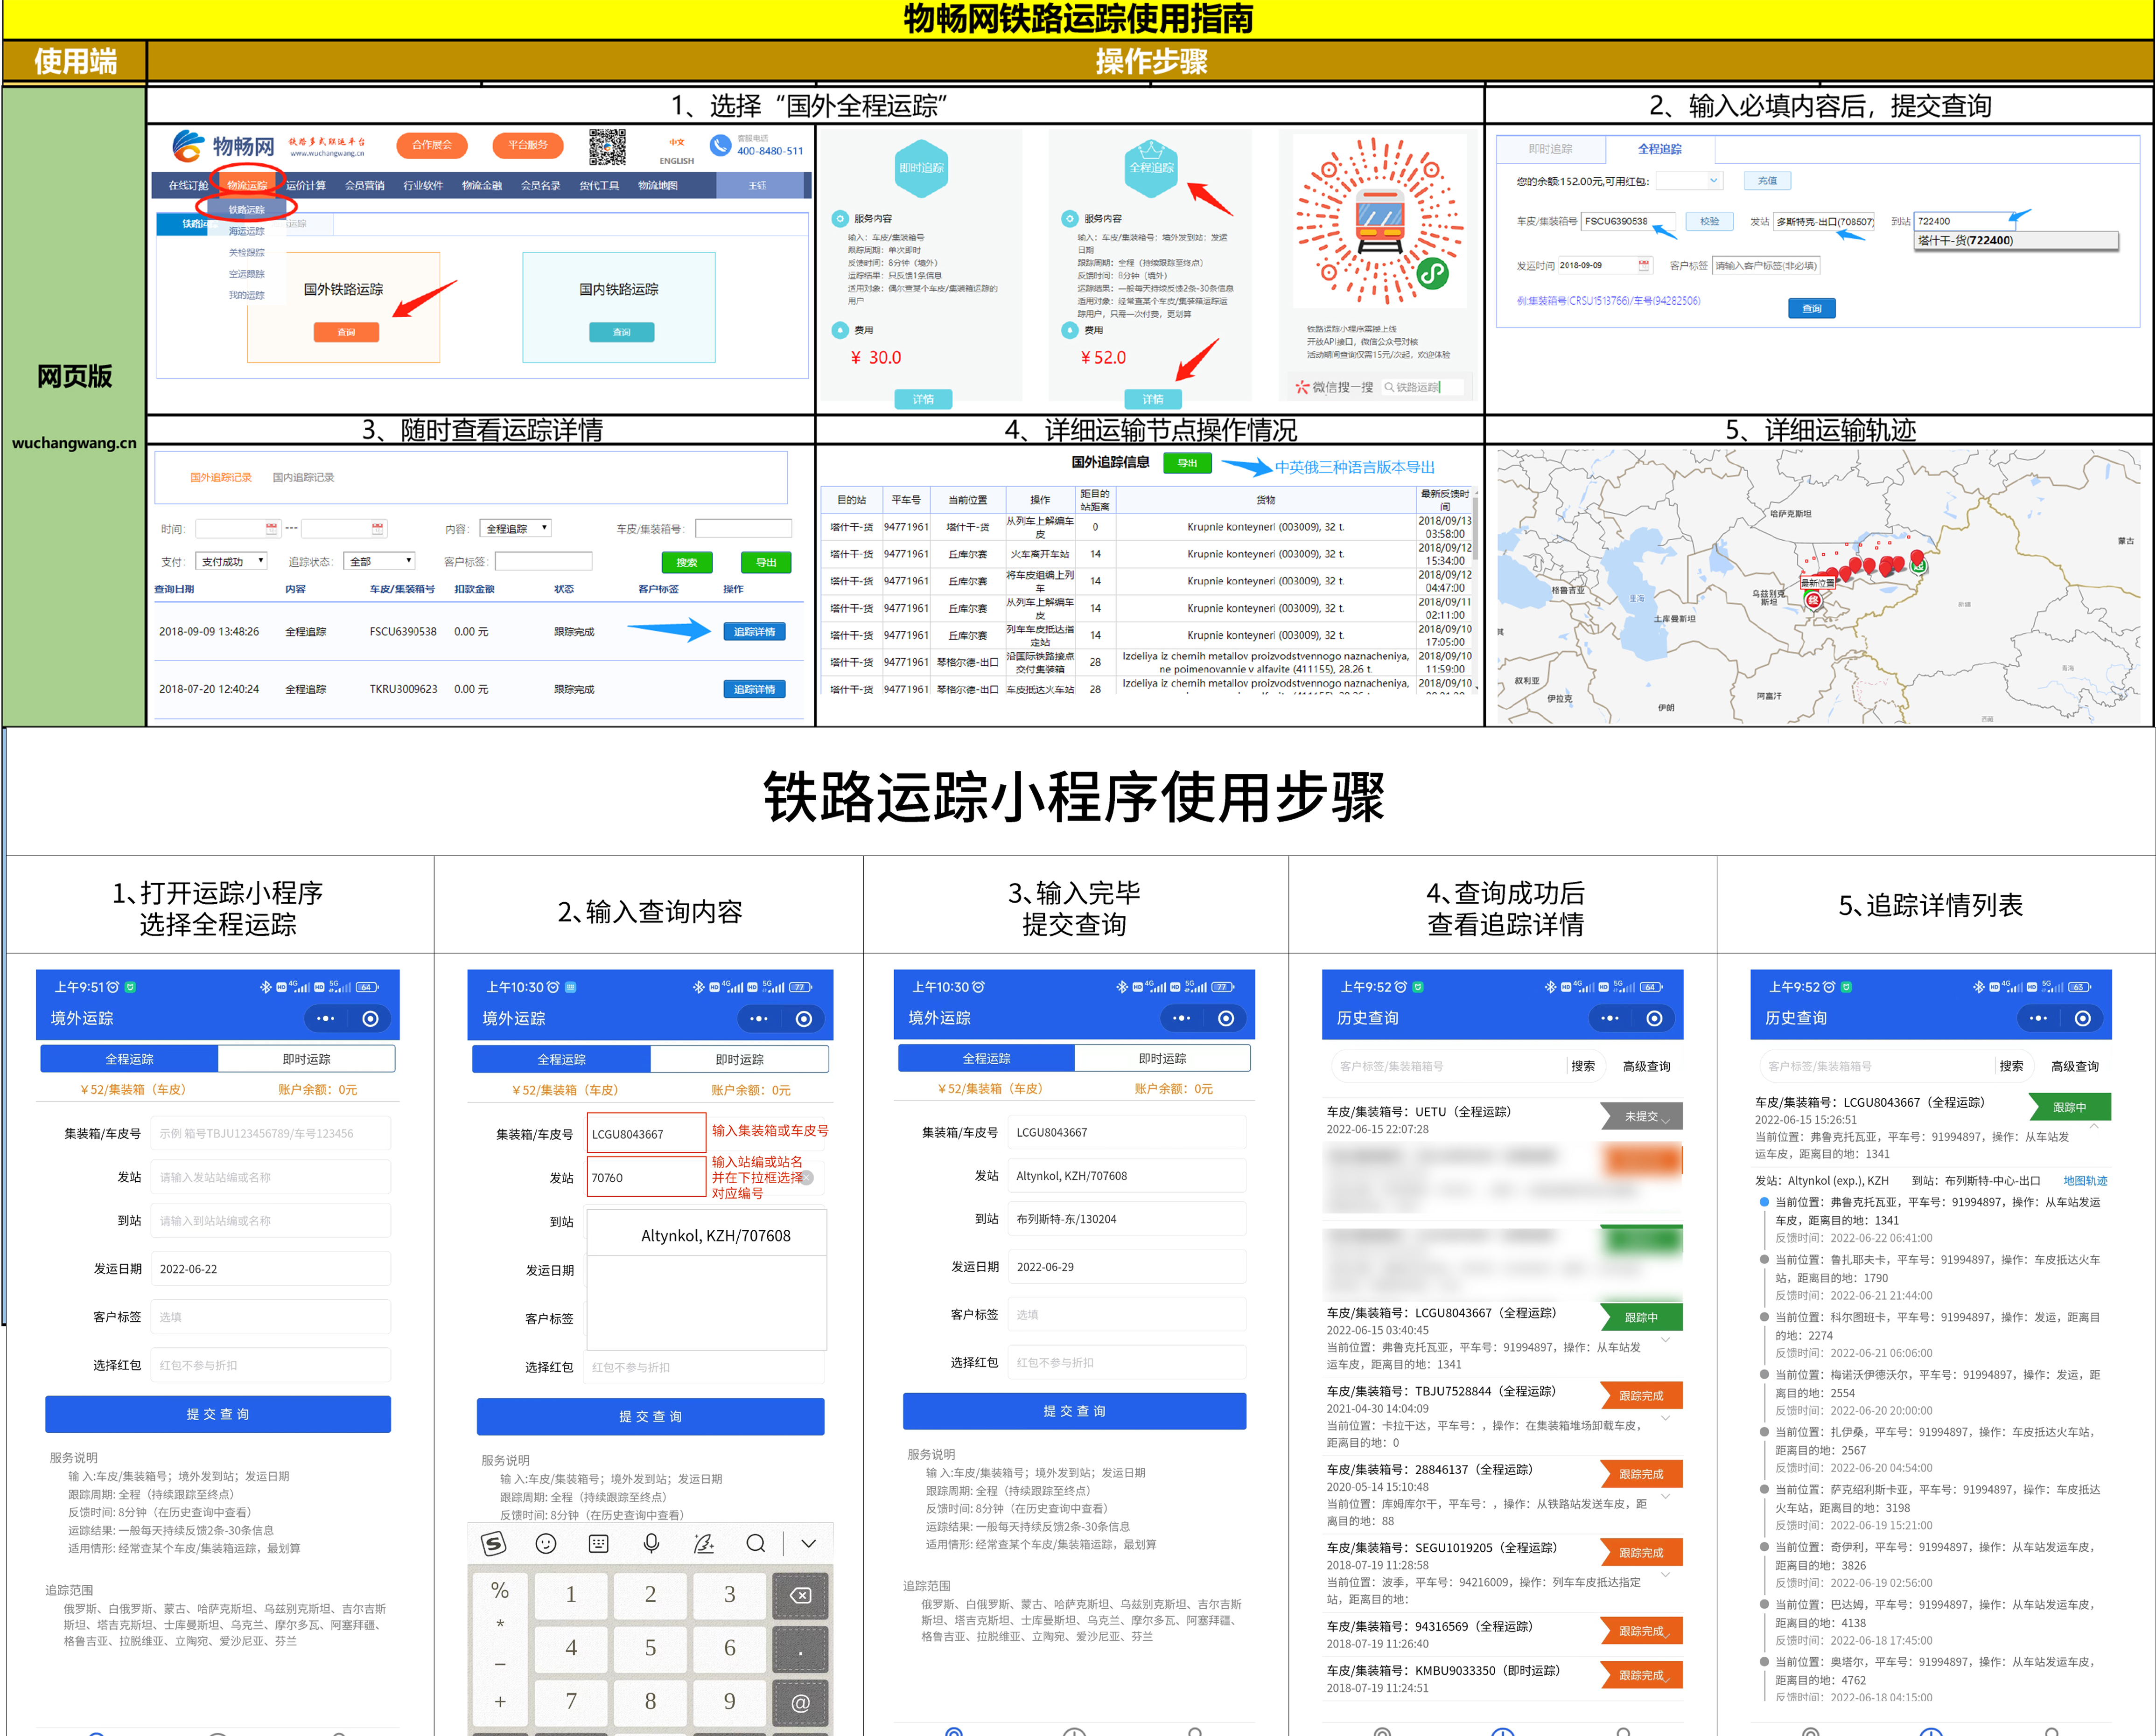The image size is (2156, 1736).
Task: Tap the magnifier search icon on keyboard toolbar
Action: (x=756, y=1544)
